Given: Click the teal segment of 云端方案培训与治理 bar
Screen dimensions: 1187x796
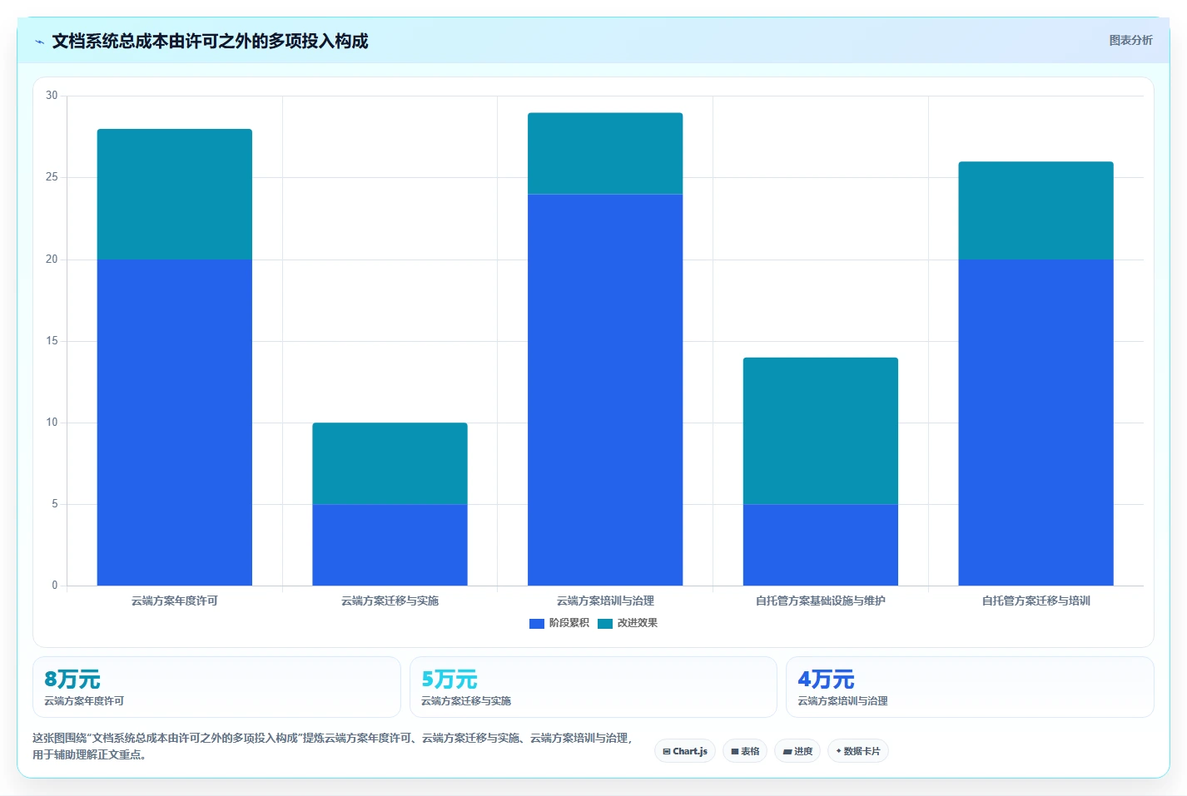Looking at the screenshot, I should (605, 154).
